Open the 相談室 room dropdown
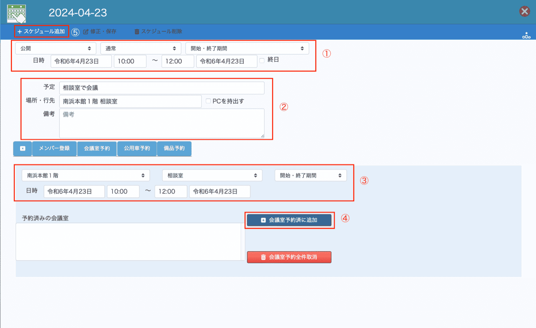The image size is (536, 328). coord(212,175)
